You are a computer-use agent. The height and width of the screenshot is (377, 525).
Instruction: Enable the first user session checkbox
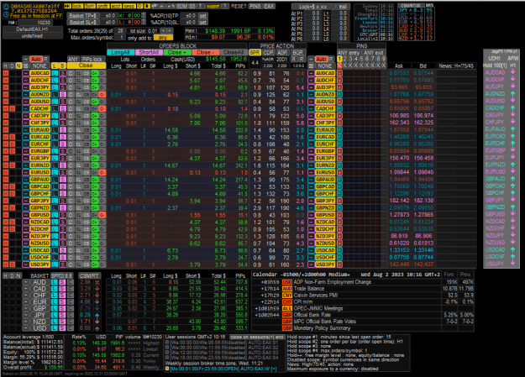point(167,343)
